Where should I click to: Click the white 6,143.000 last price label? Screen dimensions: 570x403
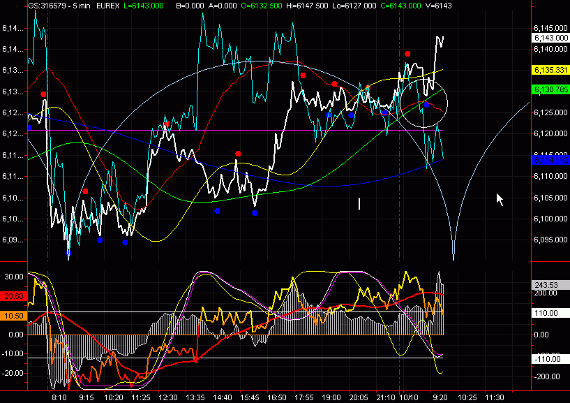point(548,38)
